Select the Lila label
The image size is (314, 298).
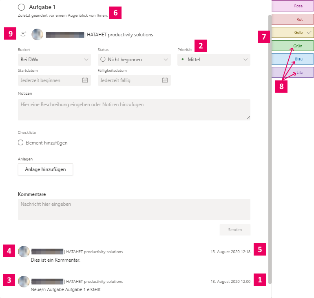pyautogui.click(x=292, y=72)
